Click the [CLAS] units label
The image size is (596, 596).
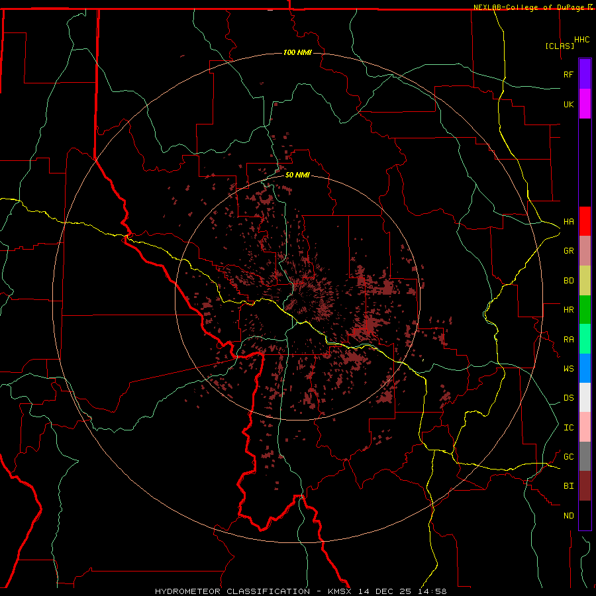coord(560,46)
